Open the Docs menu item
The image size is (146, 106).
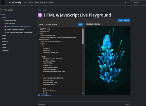25,2
